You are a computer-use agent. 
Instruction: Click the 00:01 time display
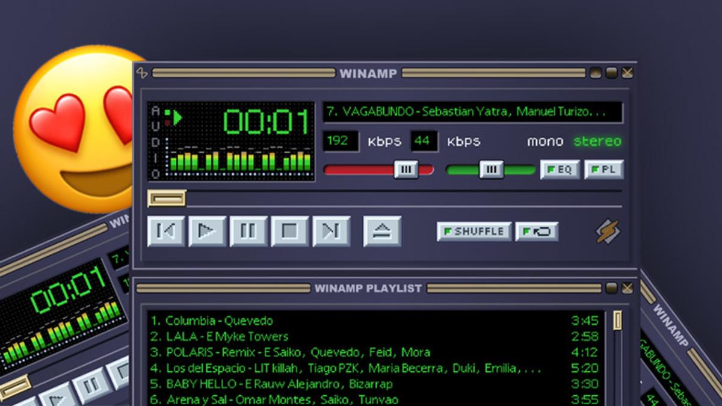[266, 122]
